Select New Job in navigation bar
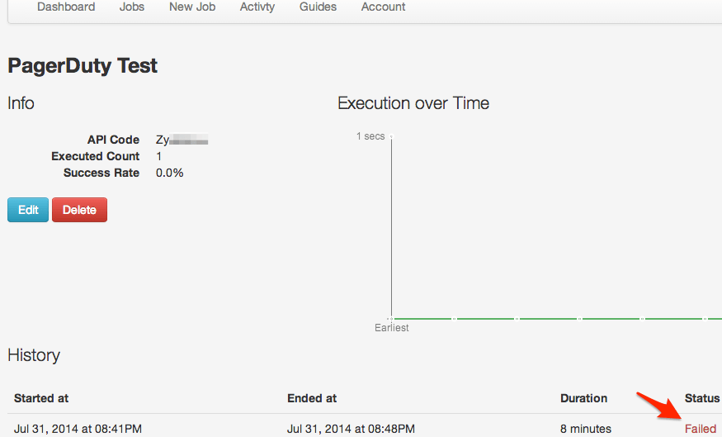Viewport: 722px width, 437px height. (192, 7)
